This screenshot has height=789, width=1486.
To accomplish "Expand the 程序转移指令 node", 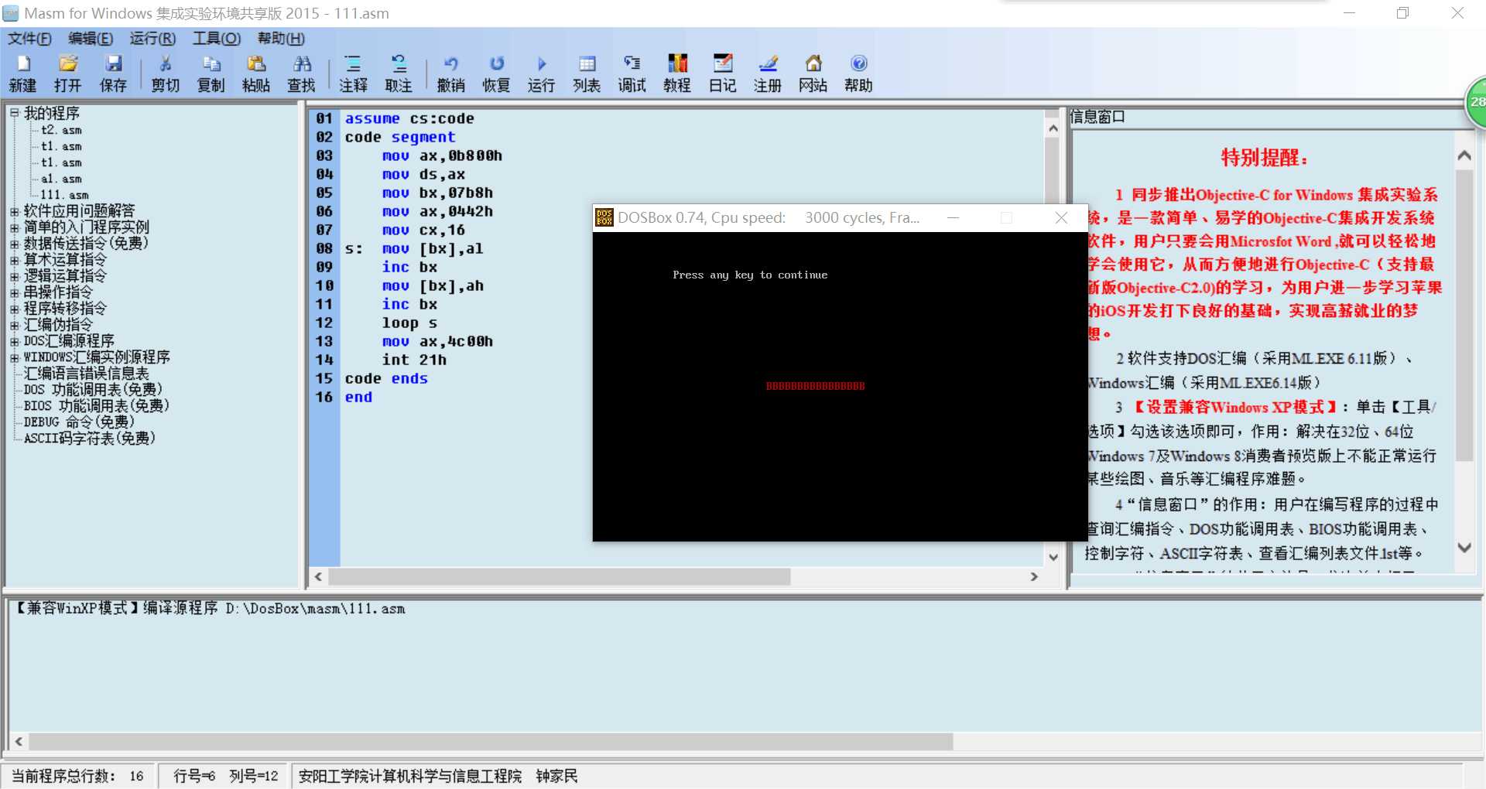I will 14,309.
